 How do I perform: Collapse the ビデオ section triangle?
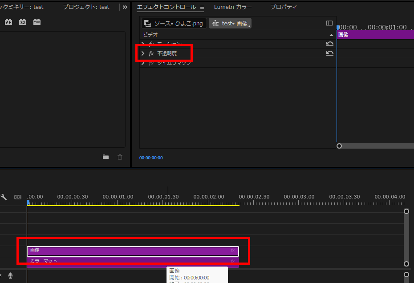click(331, 35)
